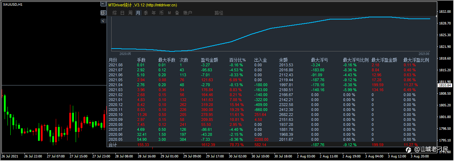Click the 次数 column header
454x161 pixels.
(184, 60)
